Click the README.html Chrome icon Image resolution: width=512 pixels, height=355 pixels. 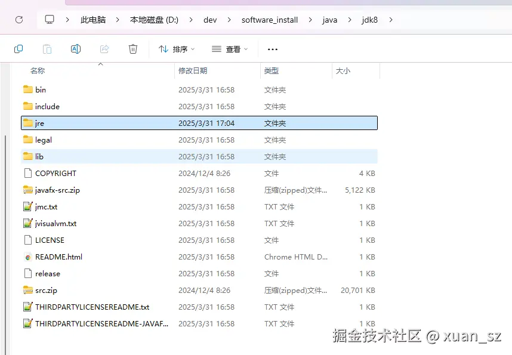(x=28, y=257)
